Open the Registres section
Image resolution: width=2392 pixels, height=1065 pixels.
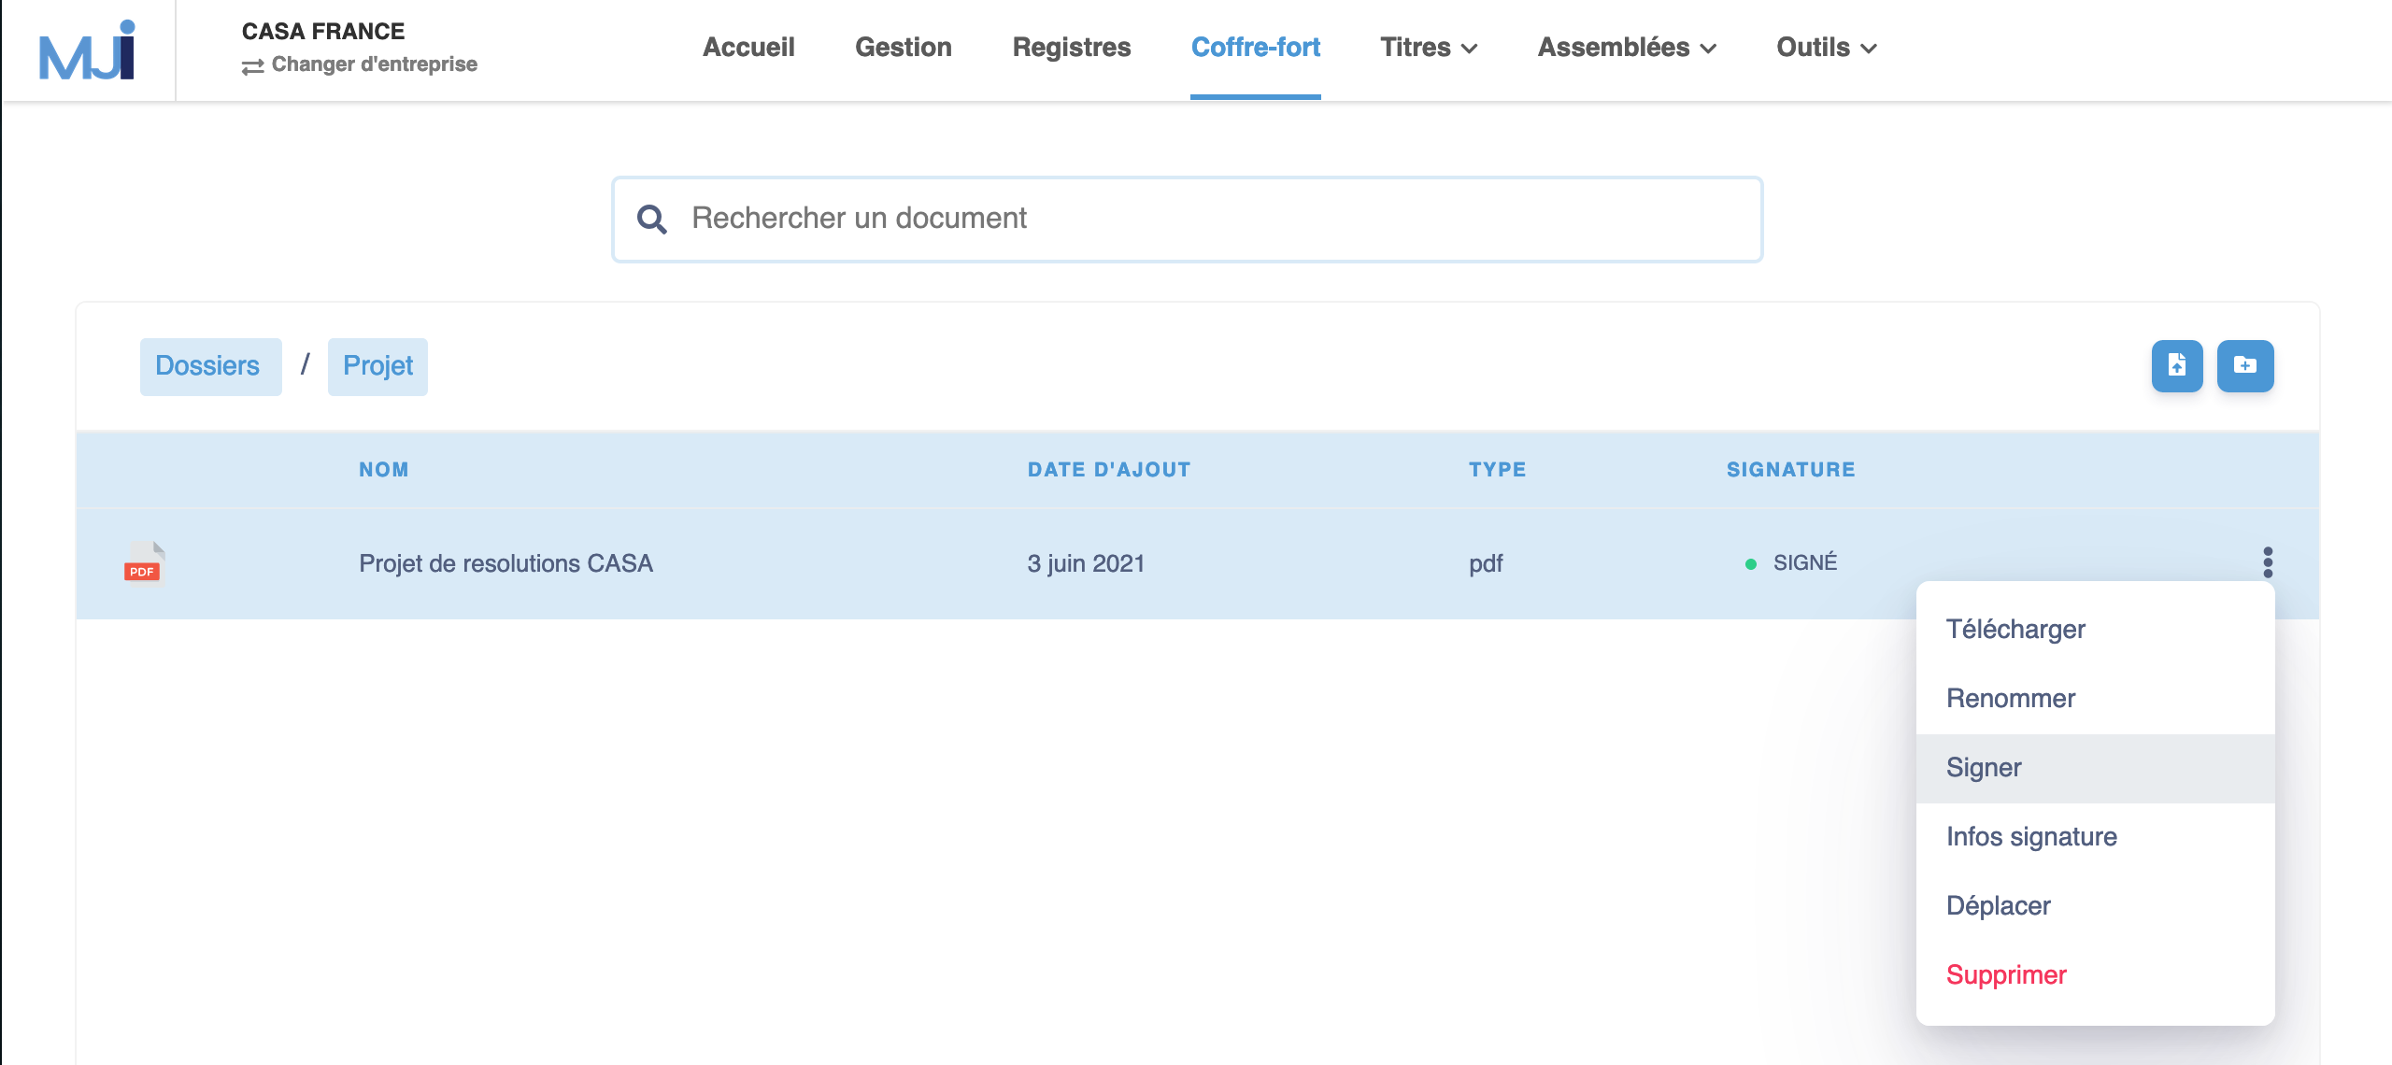1071,47
